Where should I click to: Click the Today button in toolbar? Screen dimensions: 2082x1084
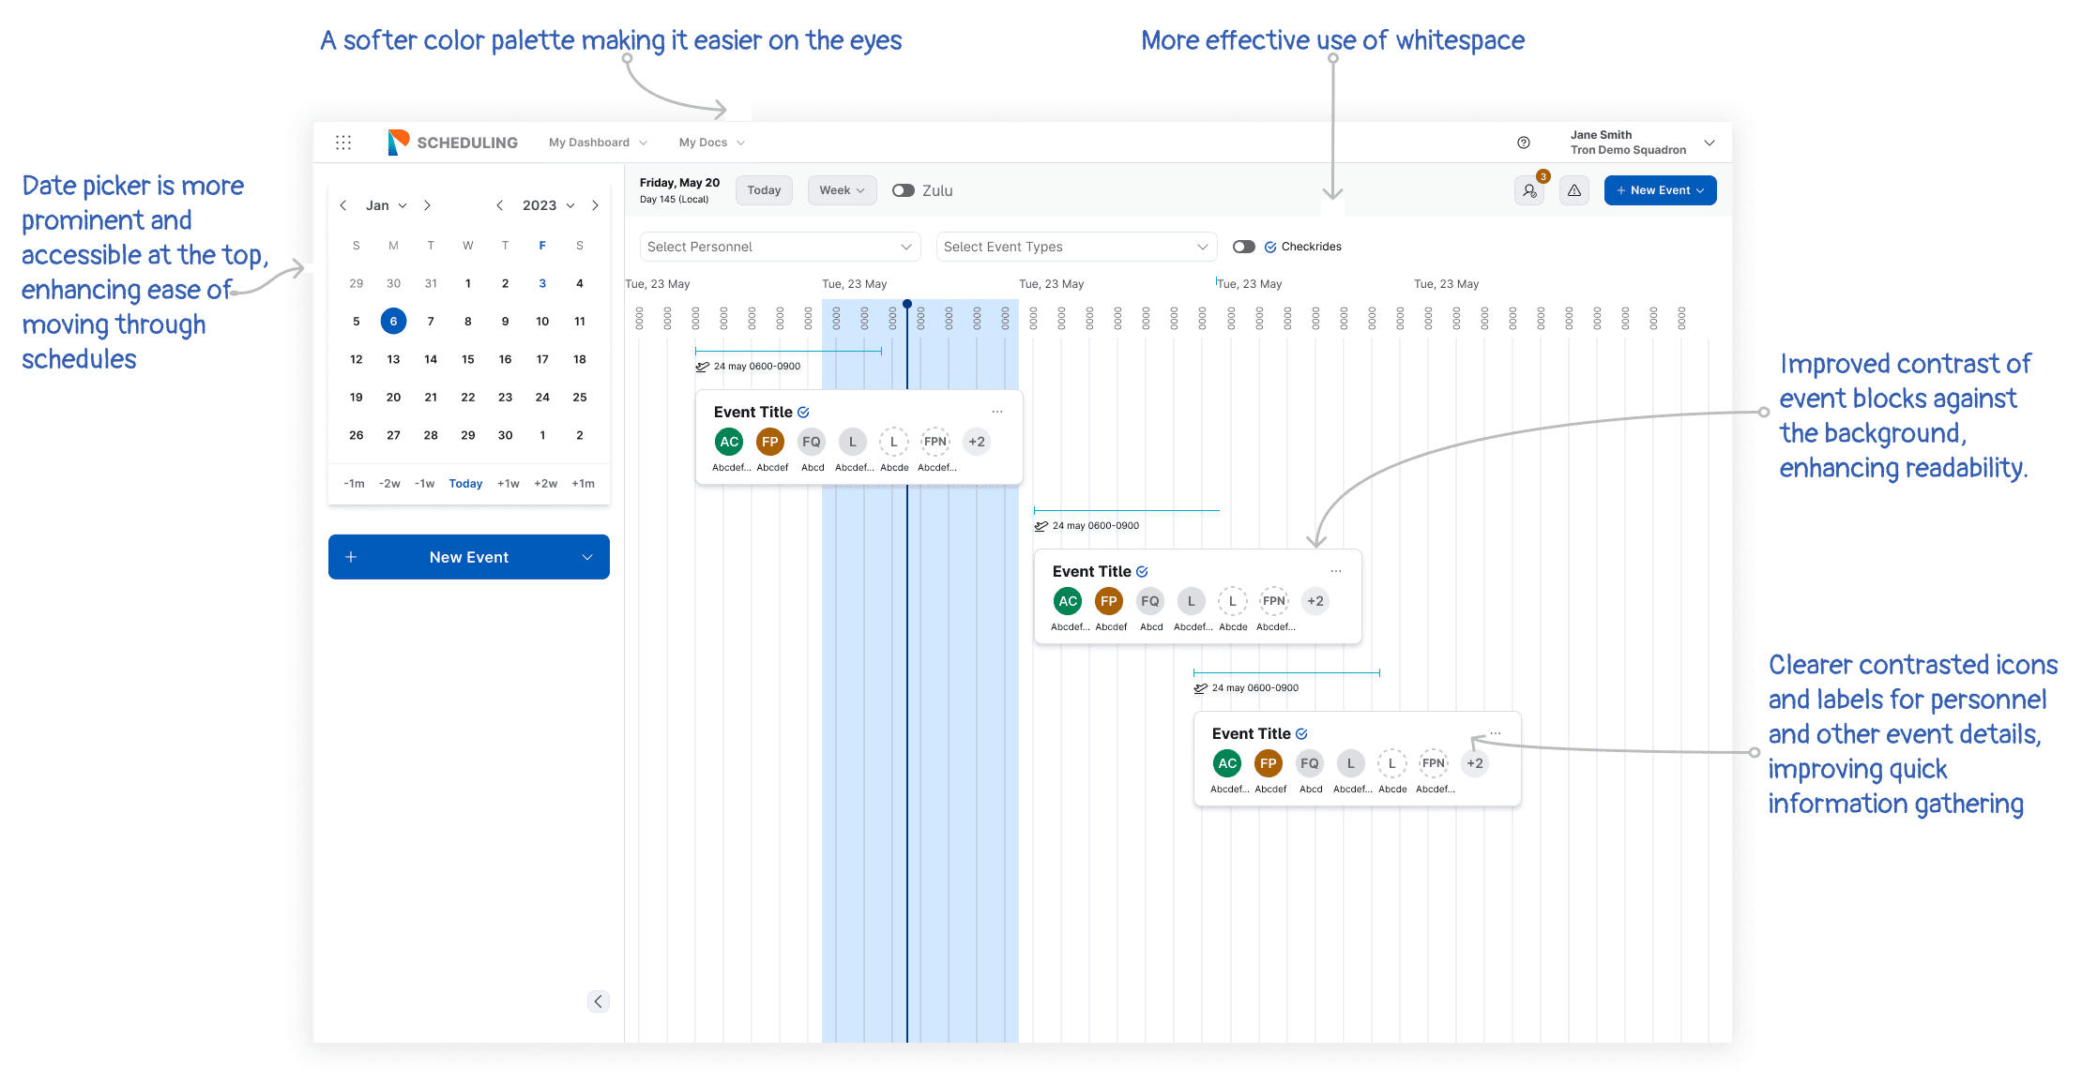764,190
